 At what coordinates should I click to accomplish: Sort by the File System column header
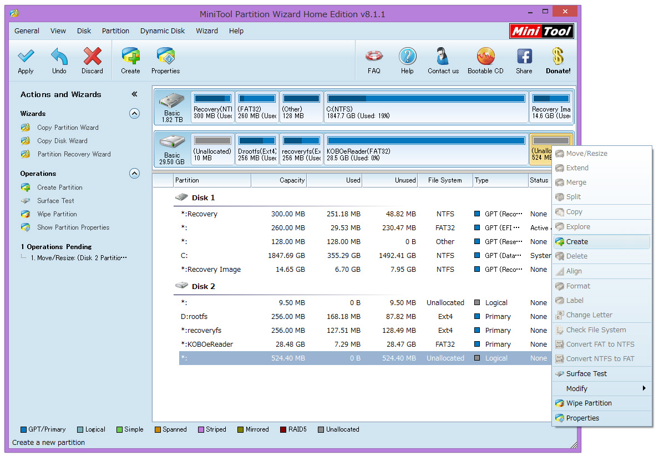[x=445, y=180]
